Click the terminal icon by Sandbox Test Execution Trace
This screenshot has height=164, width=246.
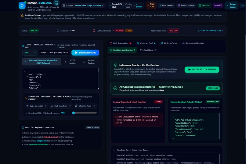114,150
